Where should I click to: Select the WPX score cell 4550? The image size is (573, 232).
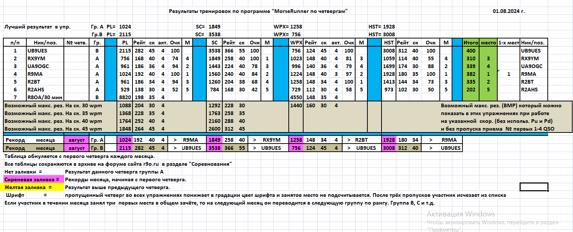(x=296, y=97)
